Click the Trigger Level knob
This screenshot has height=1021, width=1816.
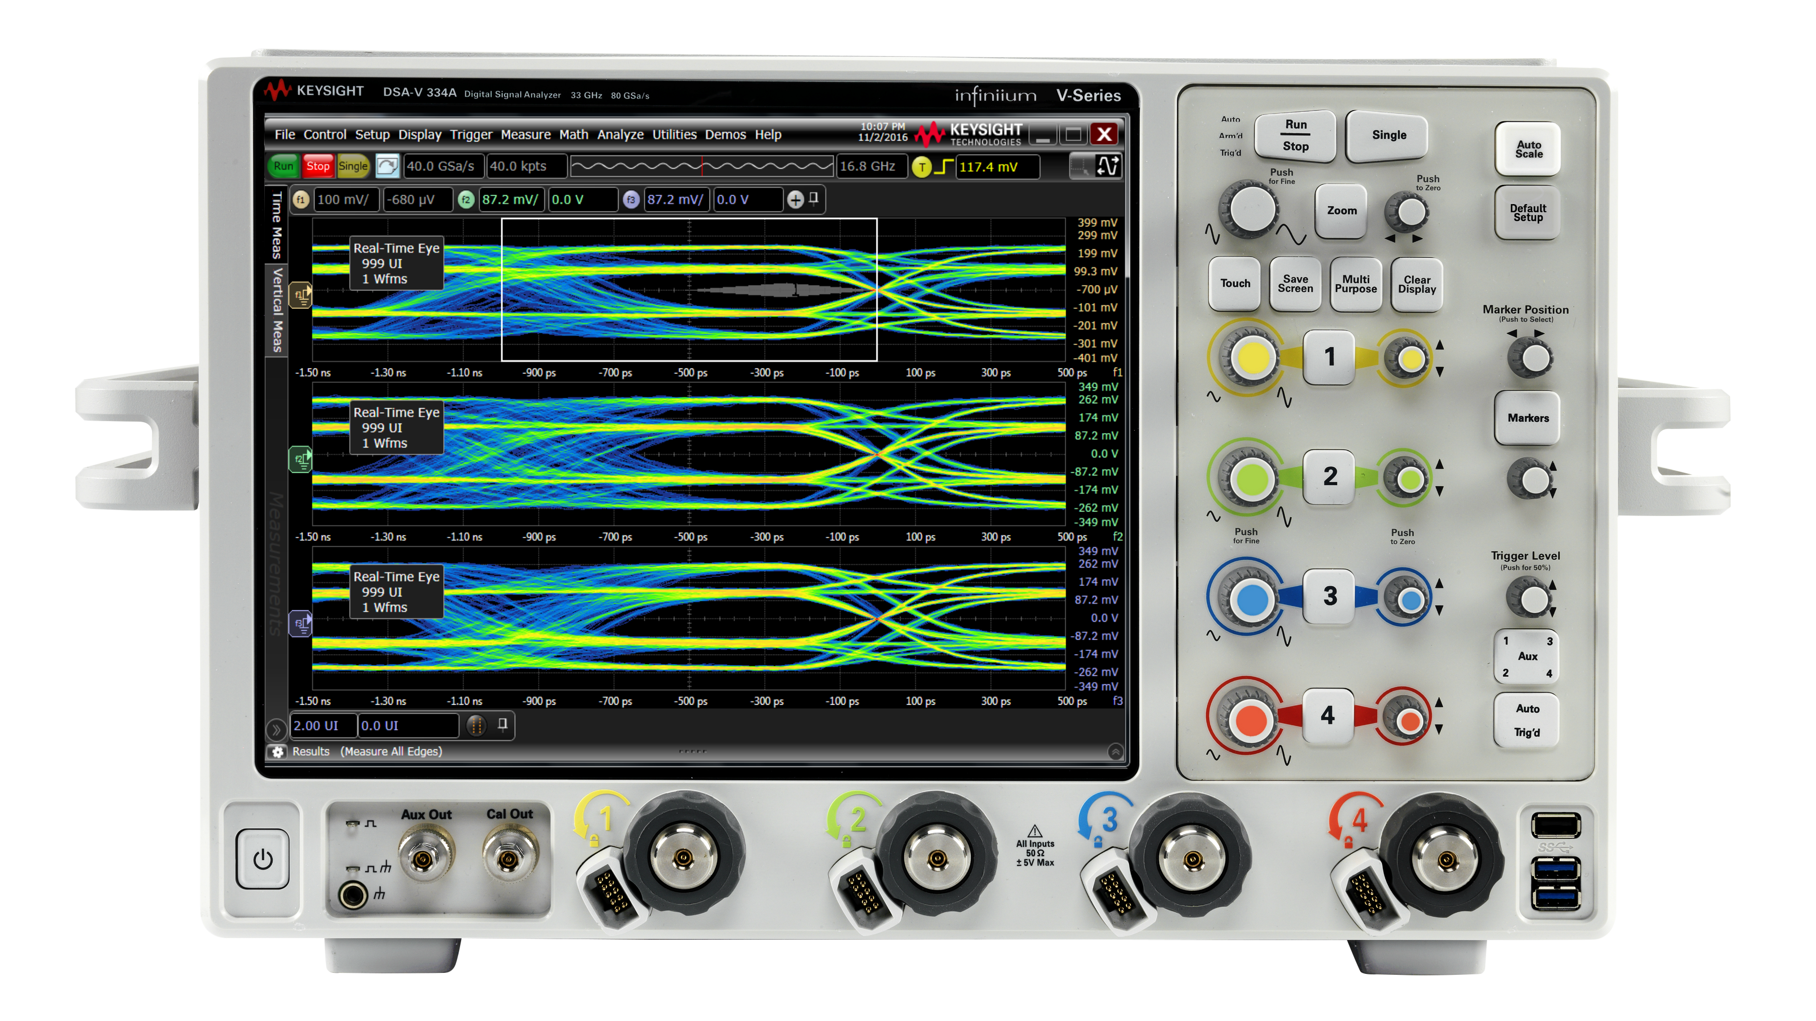tap(1530, 599)
